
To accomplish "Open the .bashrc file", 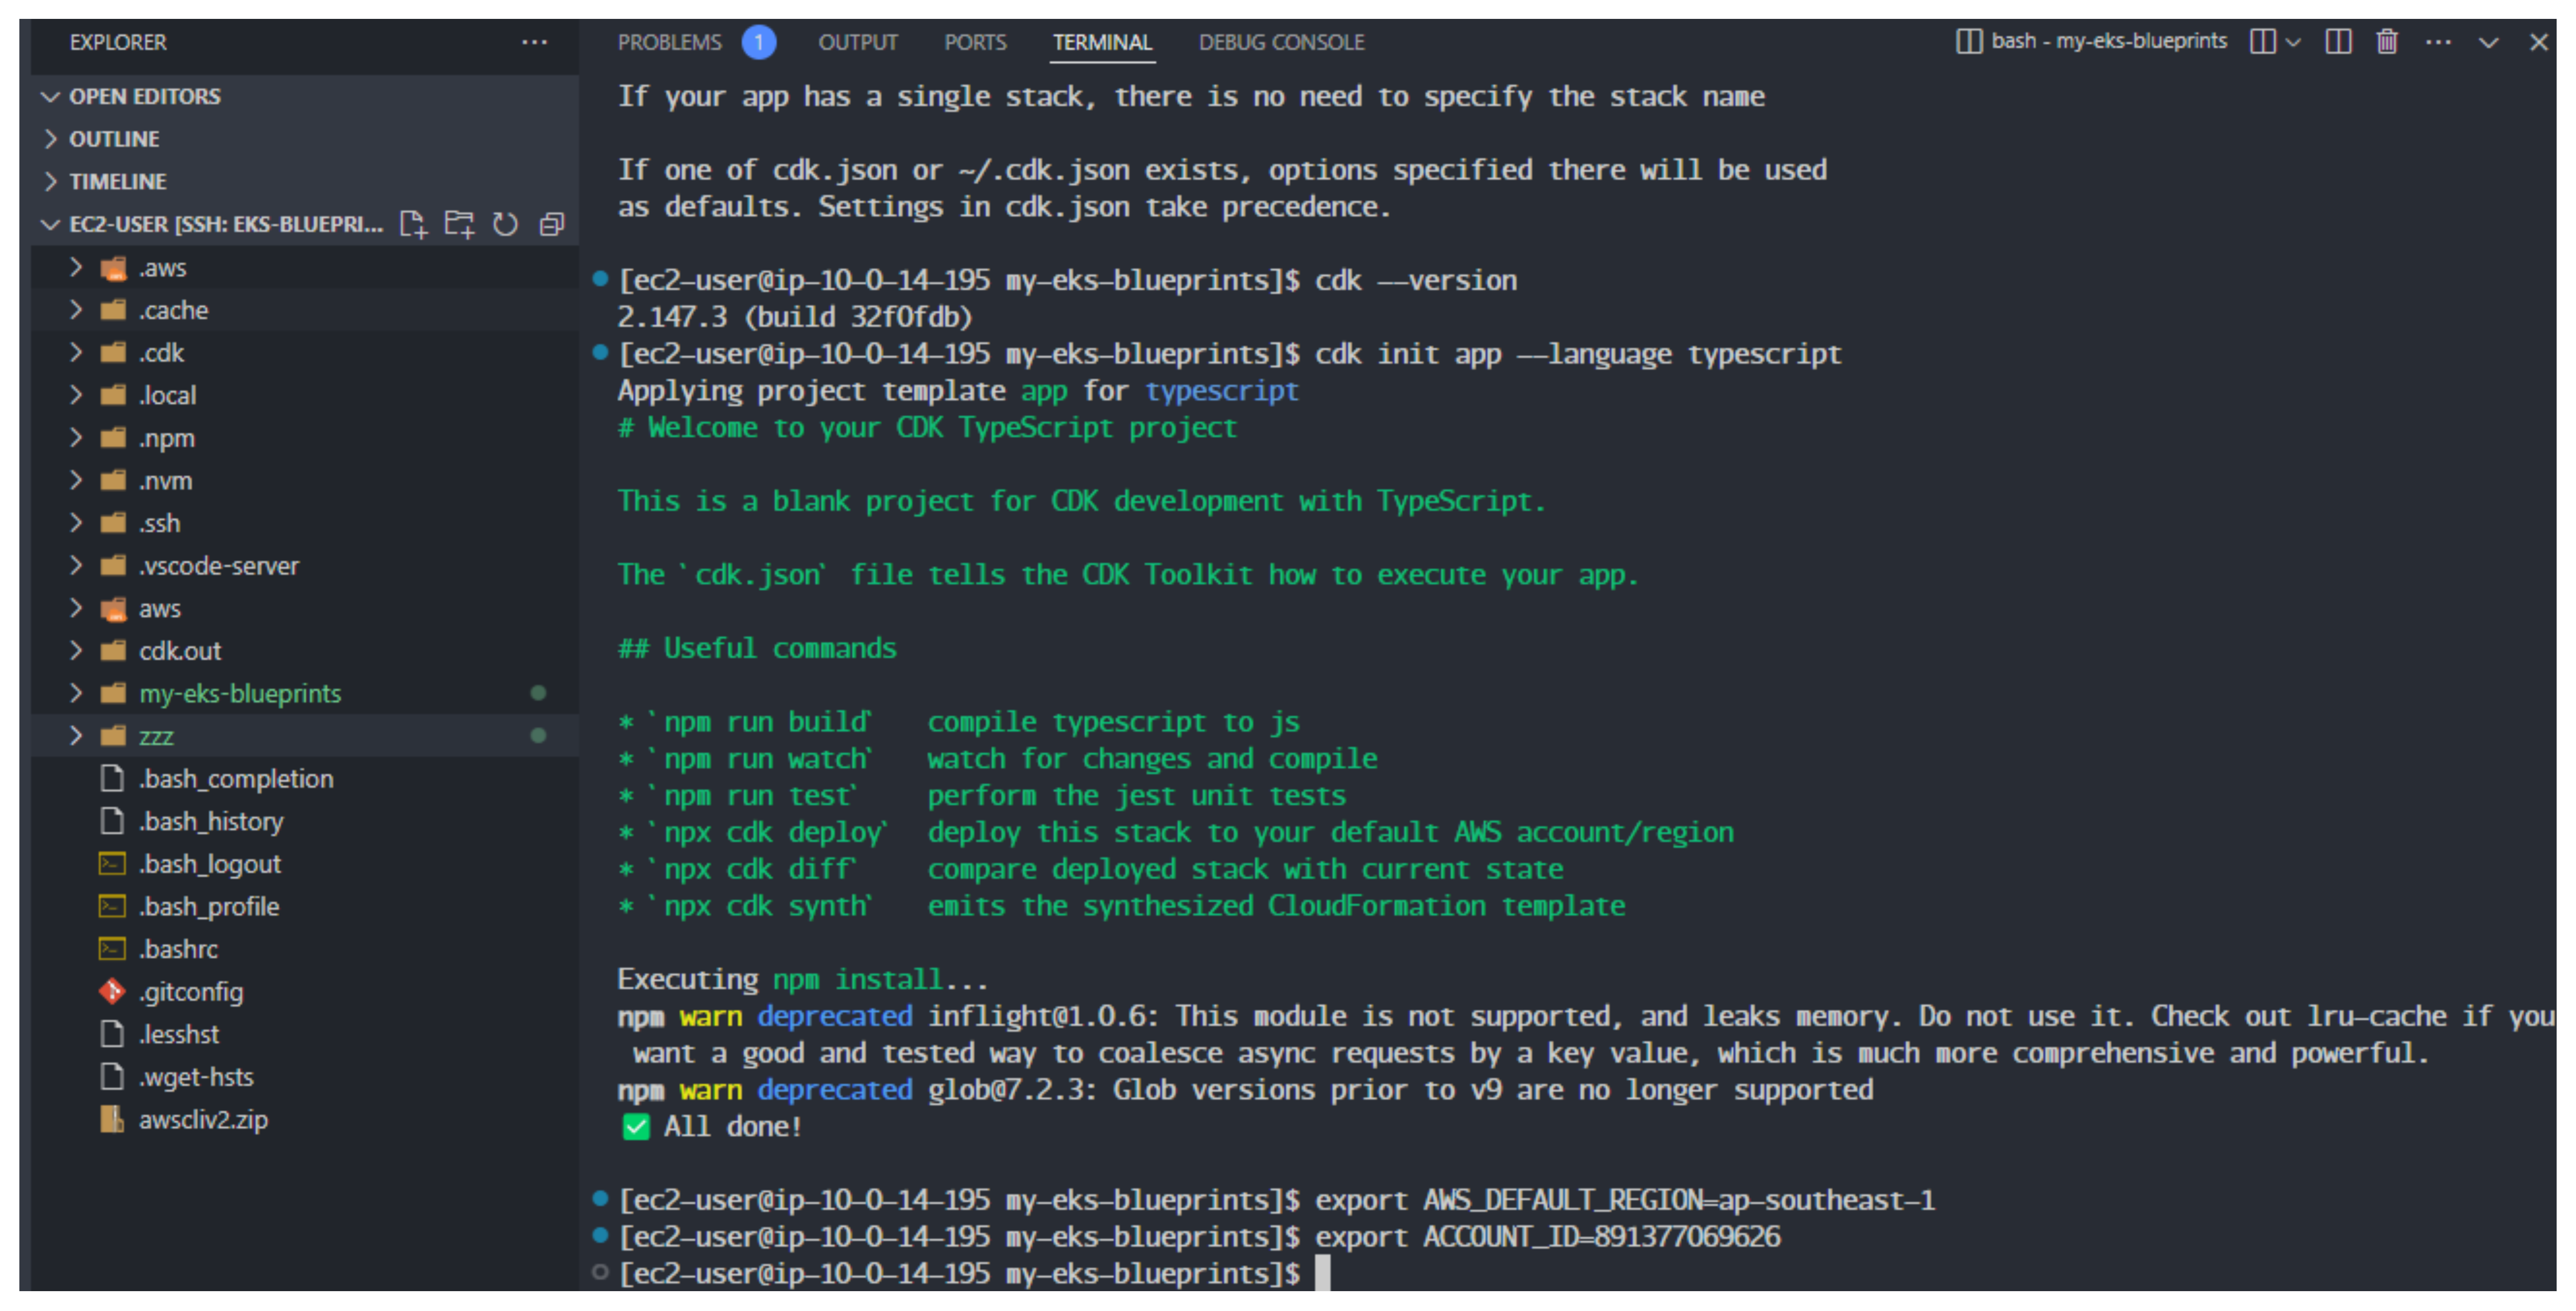I will pos(304,949).
